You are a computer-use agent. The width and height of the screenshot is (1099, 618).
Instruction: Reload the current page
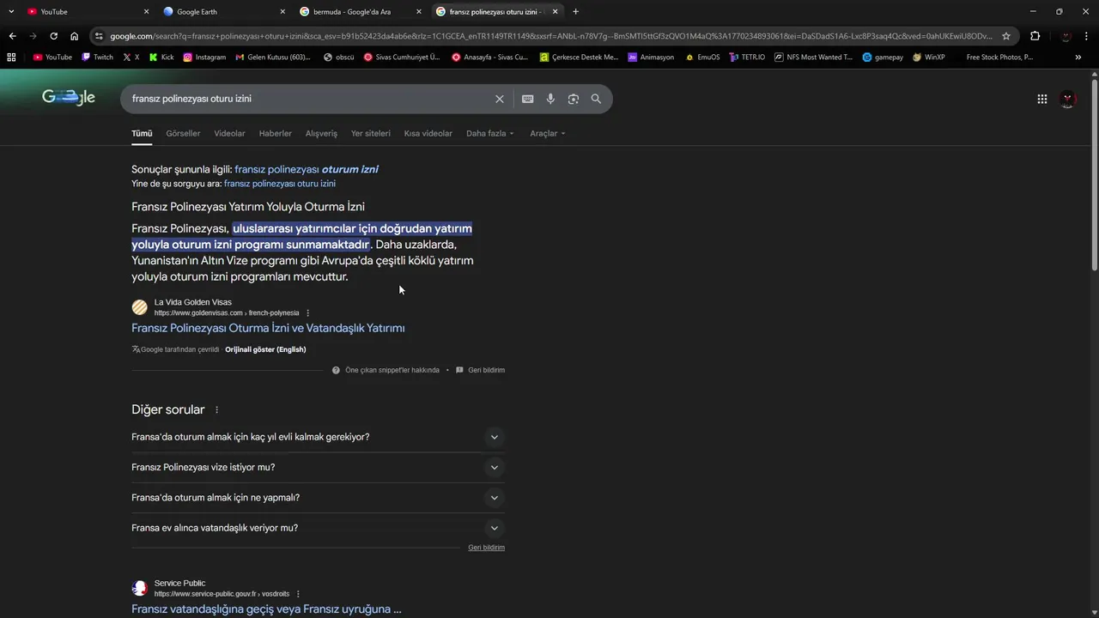click(x=53, y=36)
